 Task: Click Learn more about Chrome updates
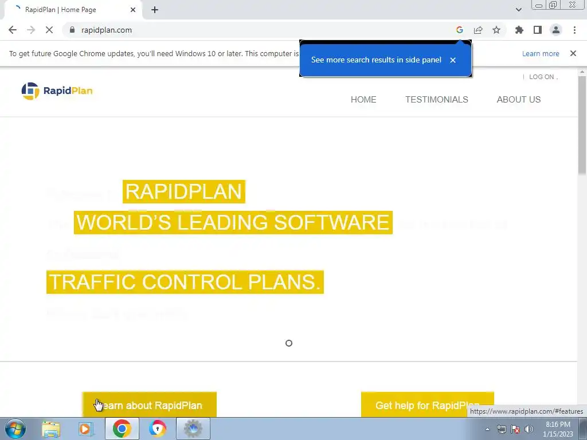pos(541,53)
